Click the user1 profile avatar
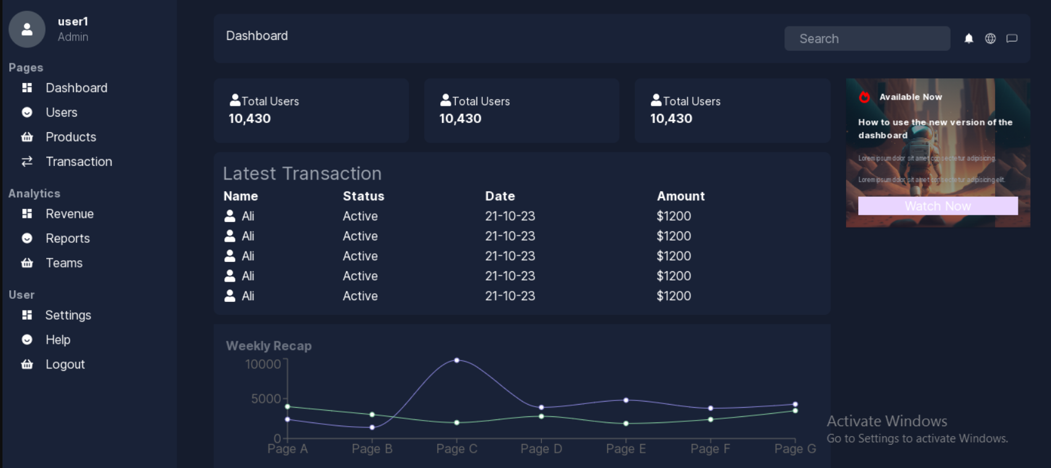Viewport: 1051px width, 468px height. click(27, 29)
